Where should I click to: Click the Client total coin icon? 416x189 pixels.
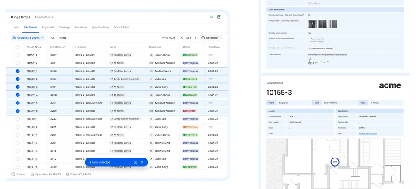pos(67,175)
